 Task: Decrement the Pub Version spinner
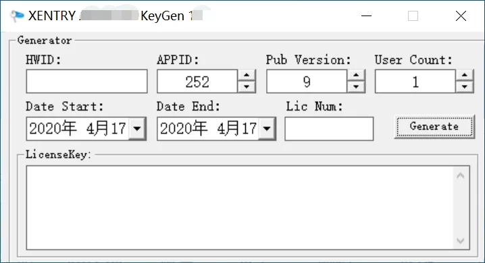(356, 87)
